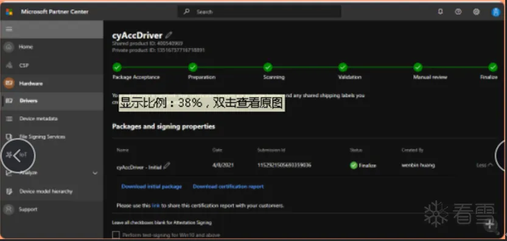
Task: Click the Validation step check mark
Action: tap(343, 67)
